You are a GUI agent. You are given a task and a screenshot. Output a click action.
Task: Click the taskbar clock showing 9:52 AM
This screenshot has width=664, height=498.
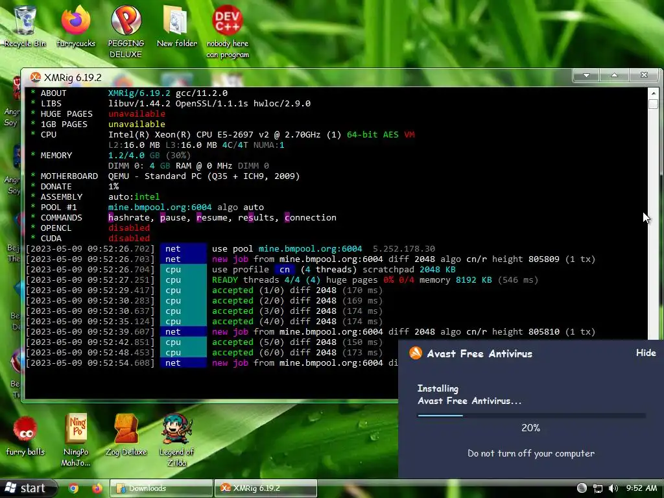tap(641, 488)
